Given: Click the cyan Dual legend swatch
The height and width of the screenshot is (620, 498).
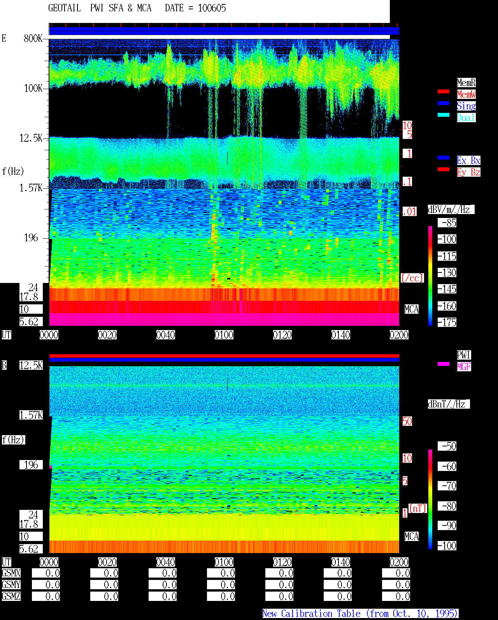Looking at the screenshot, I should 444,115.
